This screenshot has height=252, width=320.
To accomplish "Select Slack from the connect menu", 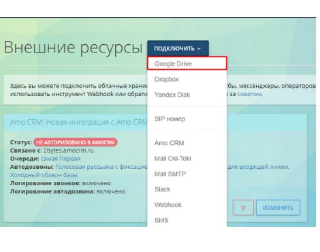I will [187, 189].
